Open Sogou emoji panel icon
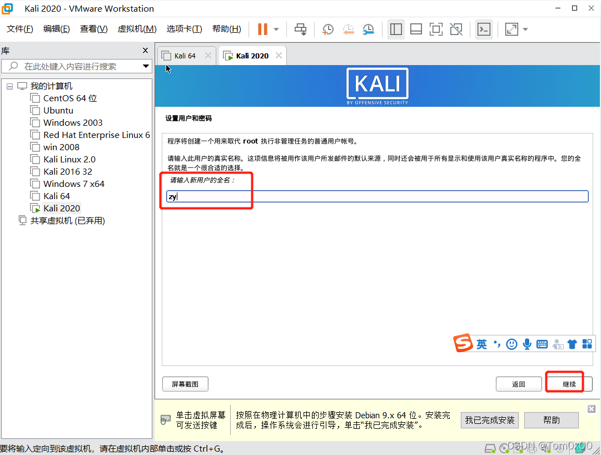601x455 pixels. tap(511, 344)
